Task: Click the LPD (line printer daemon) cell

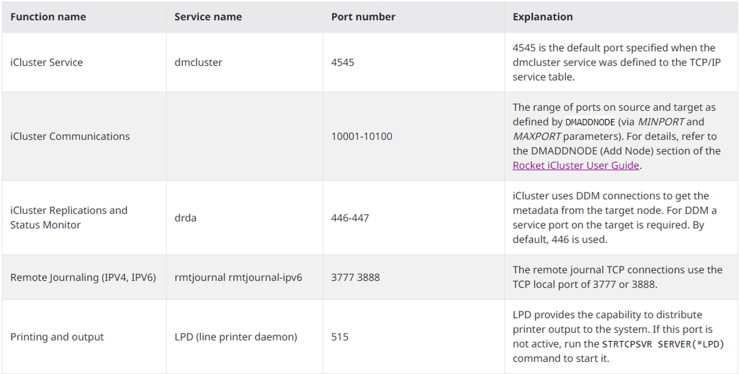Action: point(236,337)
